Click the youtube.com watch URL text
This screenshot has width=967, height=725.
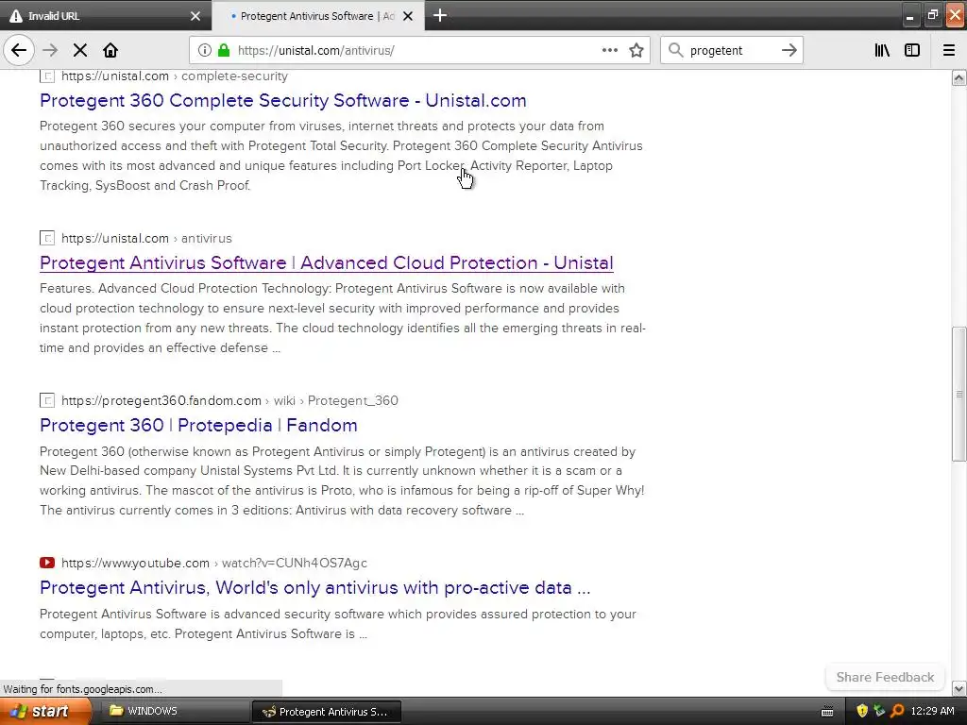coord(214,563)
